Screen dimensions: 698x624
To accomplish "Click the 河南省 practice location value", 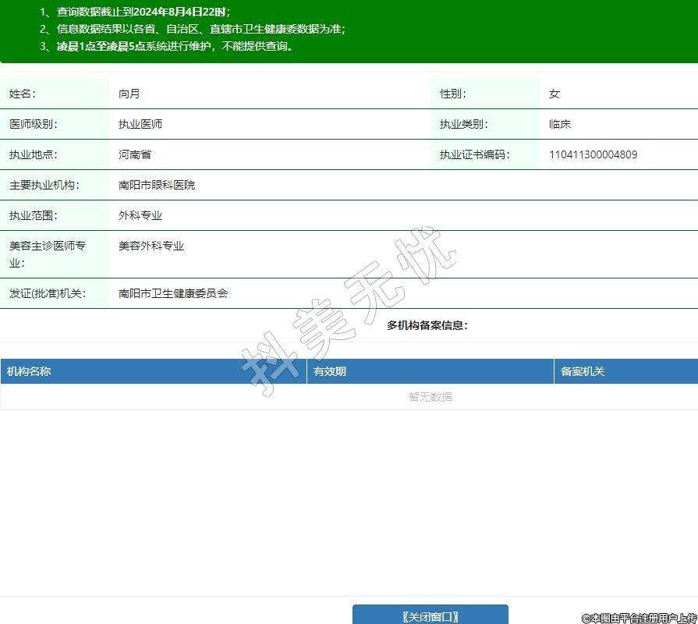I will (135, 154).
